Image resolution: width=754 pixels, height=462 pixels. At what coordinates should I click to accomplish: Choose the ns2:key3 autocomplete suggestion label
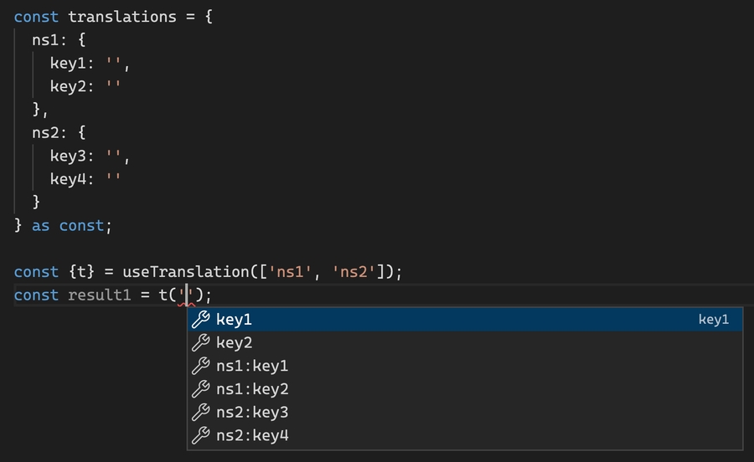(x=252, y=413)
